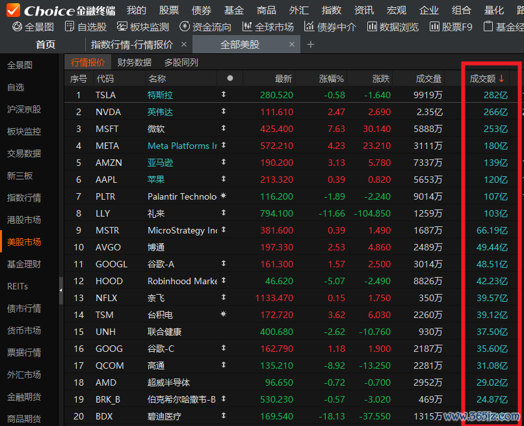Close the 指数行情-行情报价 tab
Screen dimensions: 524x426
(184, 44)
